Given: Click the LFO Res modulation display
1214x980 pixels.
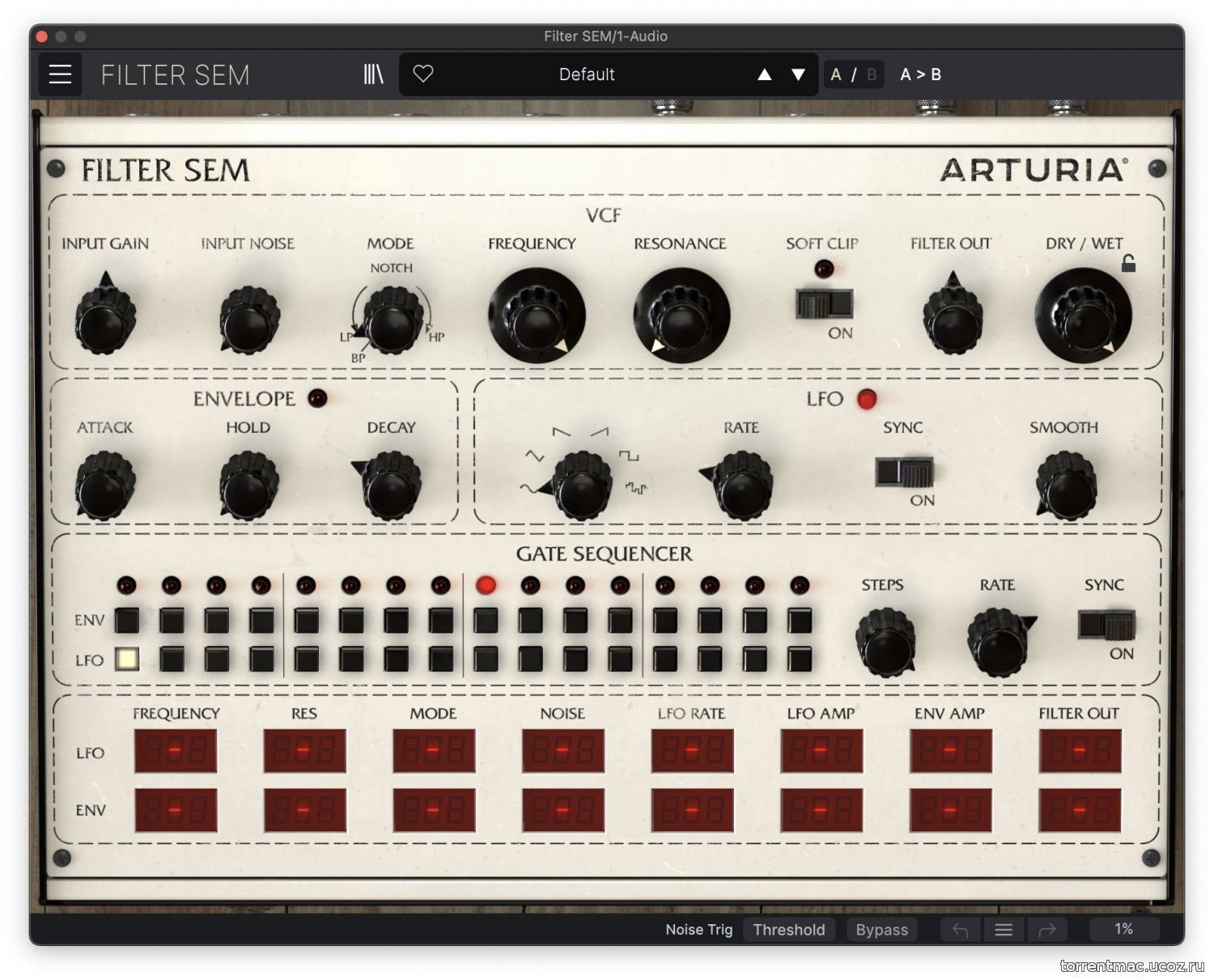Looking at the screenshot, I should [304, 751].
